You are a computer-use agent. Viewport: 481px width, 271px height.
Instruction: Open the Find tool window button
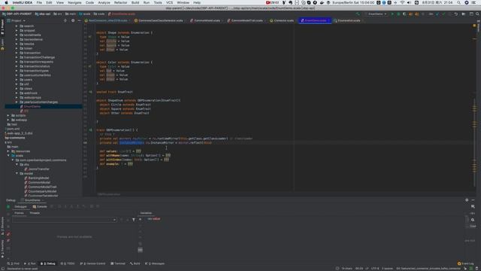pyautogui.click(x=14, y=263)
